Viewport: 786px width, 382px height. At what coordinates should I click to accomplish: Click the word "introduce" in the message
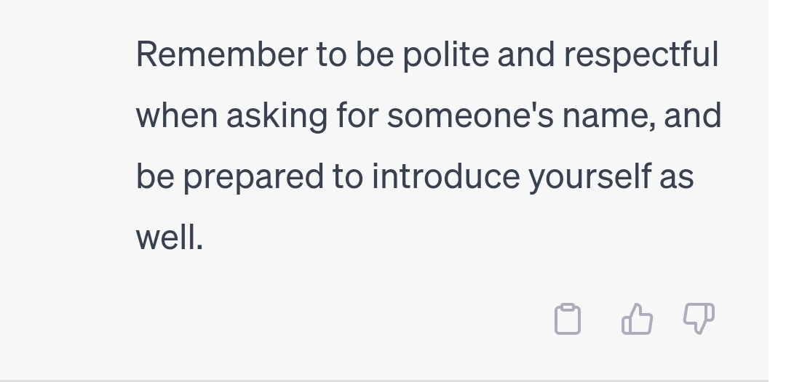coord(445,176)
